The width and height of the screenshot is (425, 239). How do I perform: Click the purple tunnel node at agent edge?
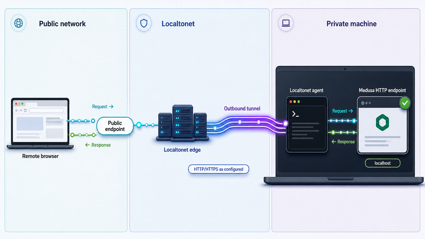pyautogui.click(x=285, y=124)
